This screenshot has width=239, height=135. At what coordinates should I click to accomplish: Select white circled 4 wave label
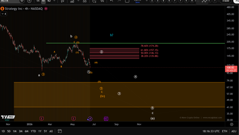pyautogui.click(x=135, y=77)
